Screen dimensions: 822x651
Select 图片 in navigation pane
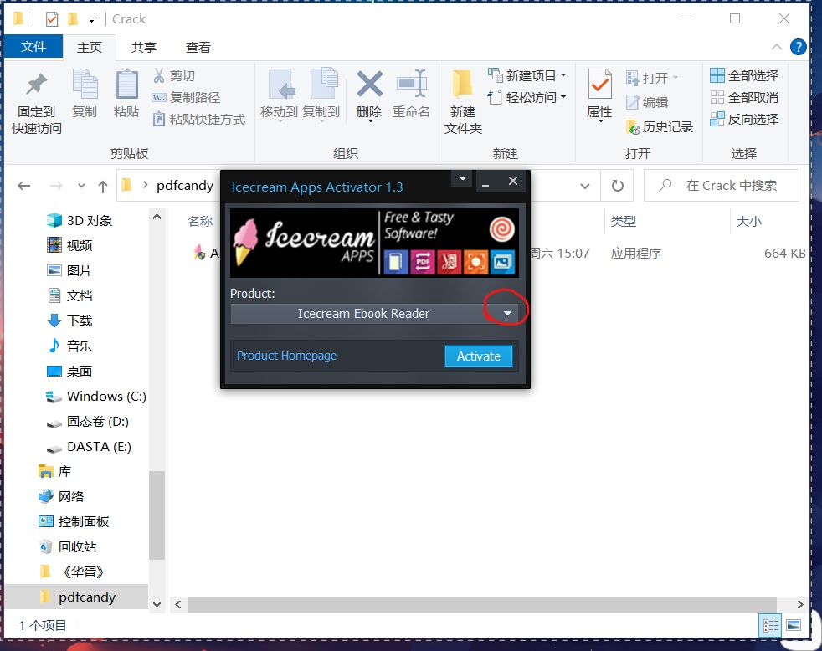coord(69,270)
